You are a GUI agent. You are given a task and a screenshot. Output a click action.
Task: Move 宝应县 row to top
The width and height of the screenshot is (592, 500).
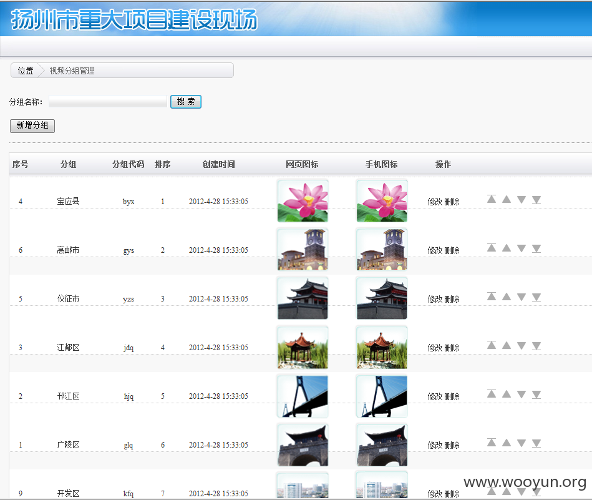coord(491,199)
